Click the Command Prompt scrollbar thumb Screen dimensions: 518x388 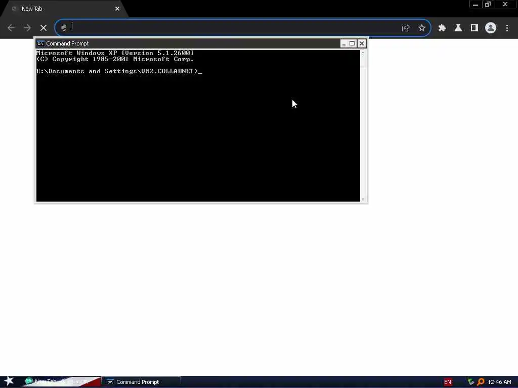pyautogui.click(x=363, y=61)
